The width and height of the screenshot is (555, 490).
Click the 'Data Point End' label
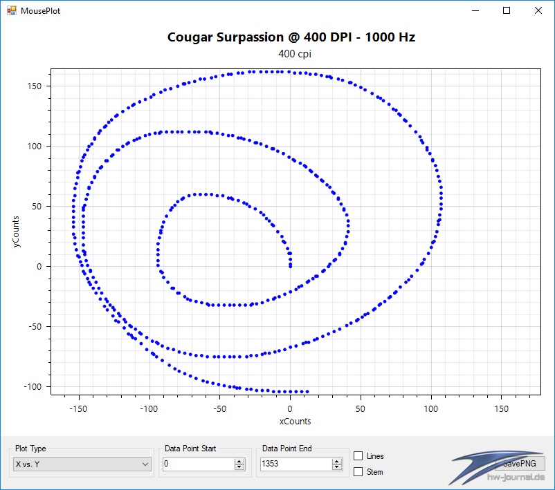point(287,449)
